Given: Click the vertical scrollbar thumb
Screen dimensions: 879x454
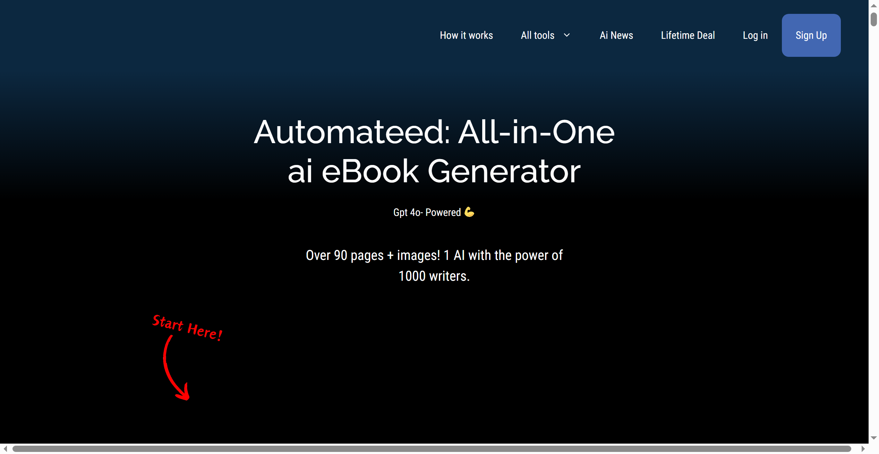Looking at the screenshot, I should [873, 19].
